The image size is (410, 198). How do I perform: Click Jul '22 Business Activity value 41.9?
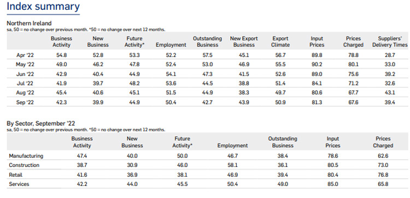pyautogui.click(x=61, y=84)
